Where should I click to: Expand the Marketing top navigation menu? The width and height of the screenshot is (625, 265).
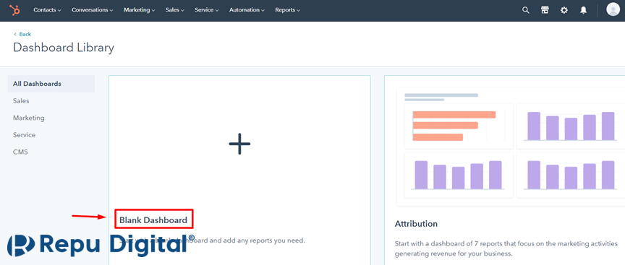coord(140,10)
